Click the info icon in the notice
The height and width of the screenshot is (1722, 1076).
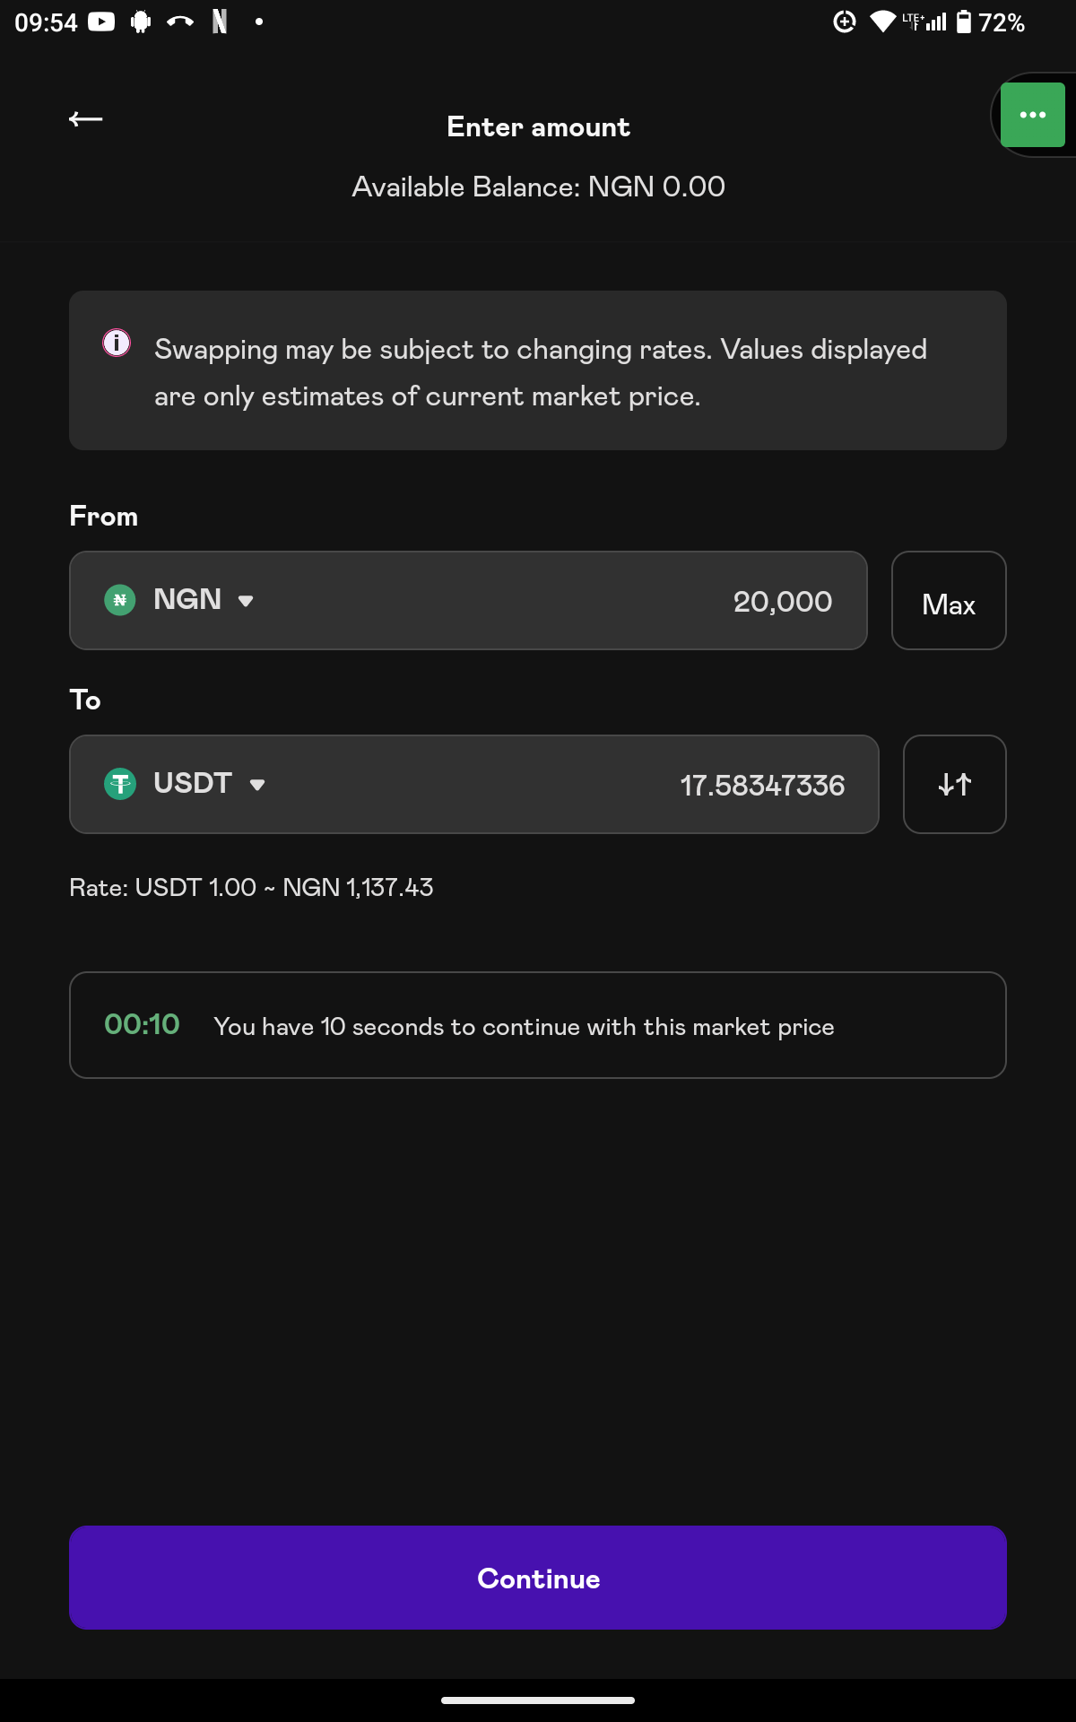117,343
